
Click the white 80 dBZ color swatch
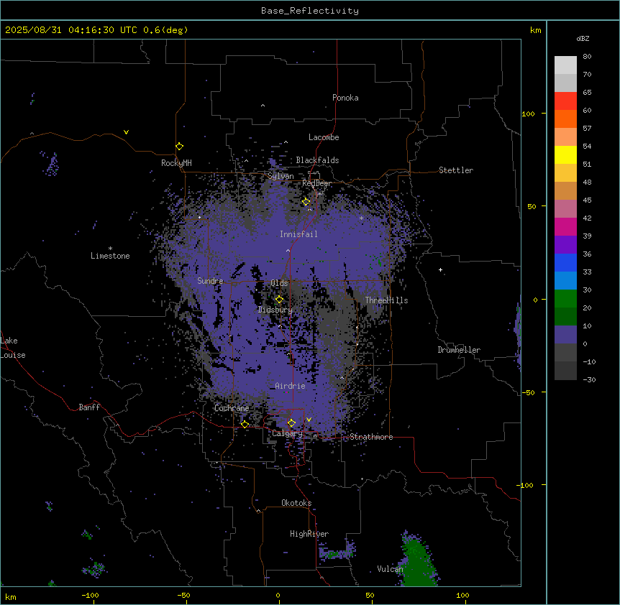[565, 65]
